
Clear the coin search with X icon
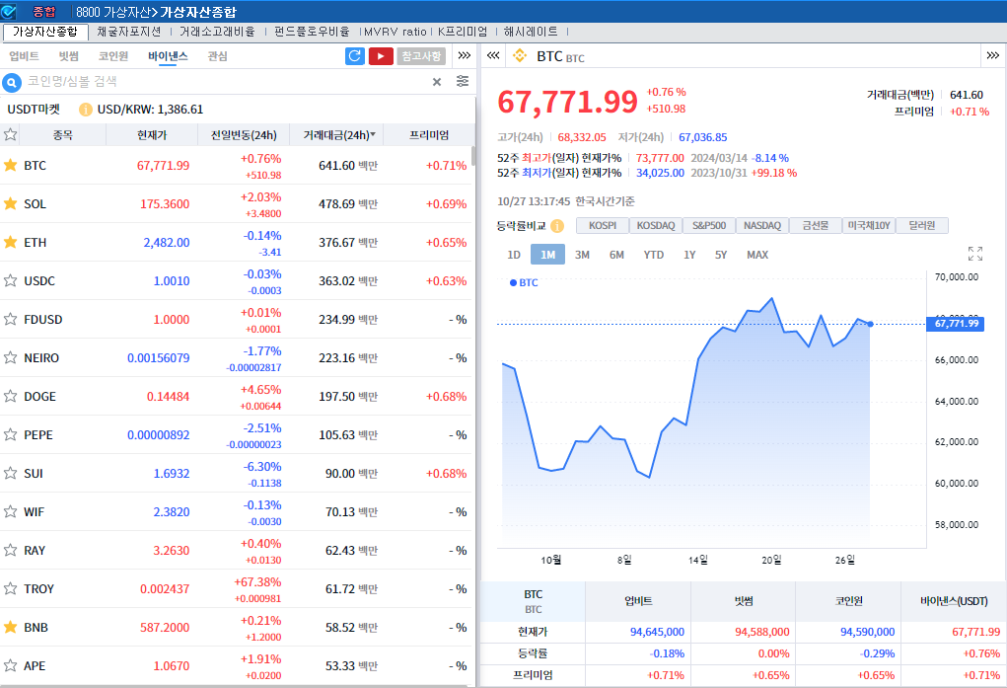[x=437, y=82]
